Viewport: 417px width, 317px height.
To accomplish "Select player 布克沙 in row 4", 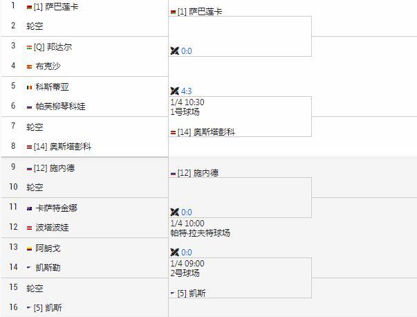I will (x=48, y=66).
